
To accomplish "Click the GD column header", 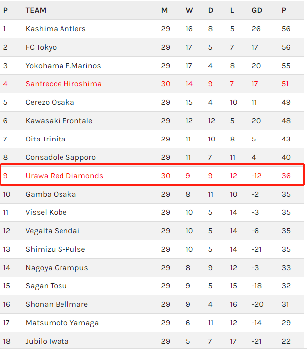I will coord(257,10).
